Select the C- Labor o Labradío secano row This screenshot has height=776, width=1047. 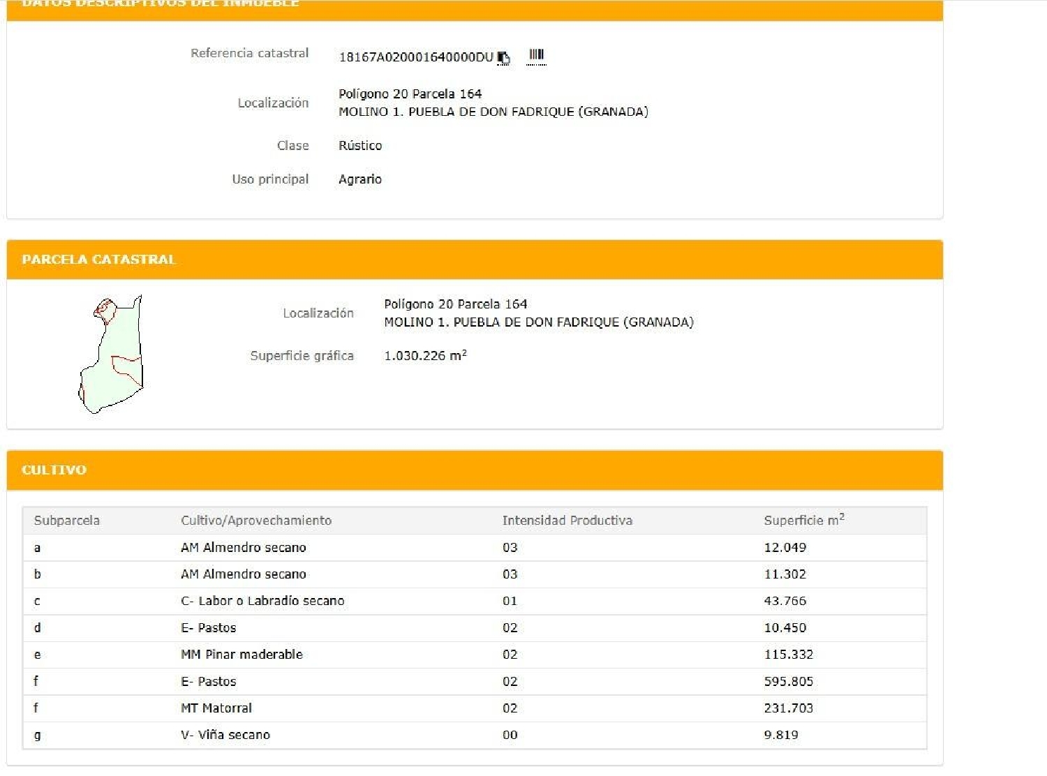coord(262,601)
